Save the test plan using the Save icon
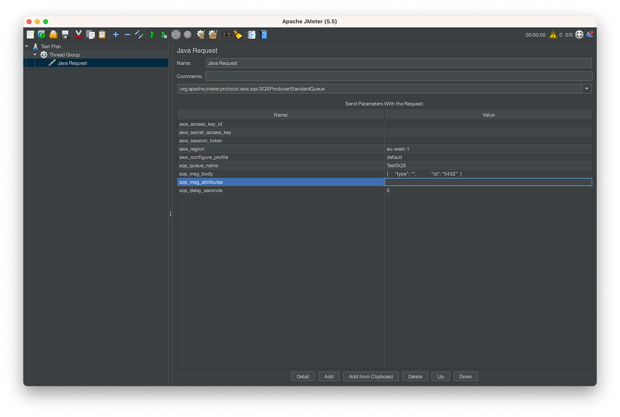 coord(64,34)
